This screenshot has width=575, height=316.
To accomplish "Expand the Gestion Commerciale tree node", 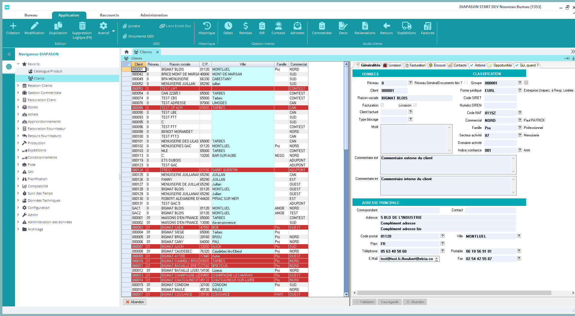I will [18, 93].
